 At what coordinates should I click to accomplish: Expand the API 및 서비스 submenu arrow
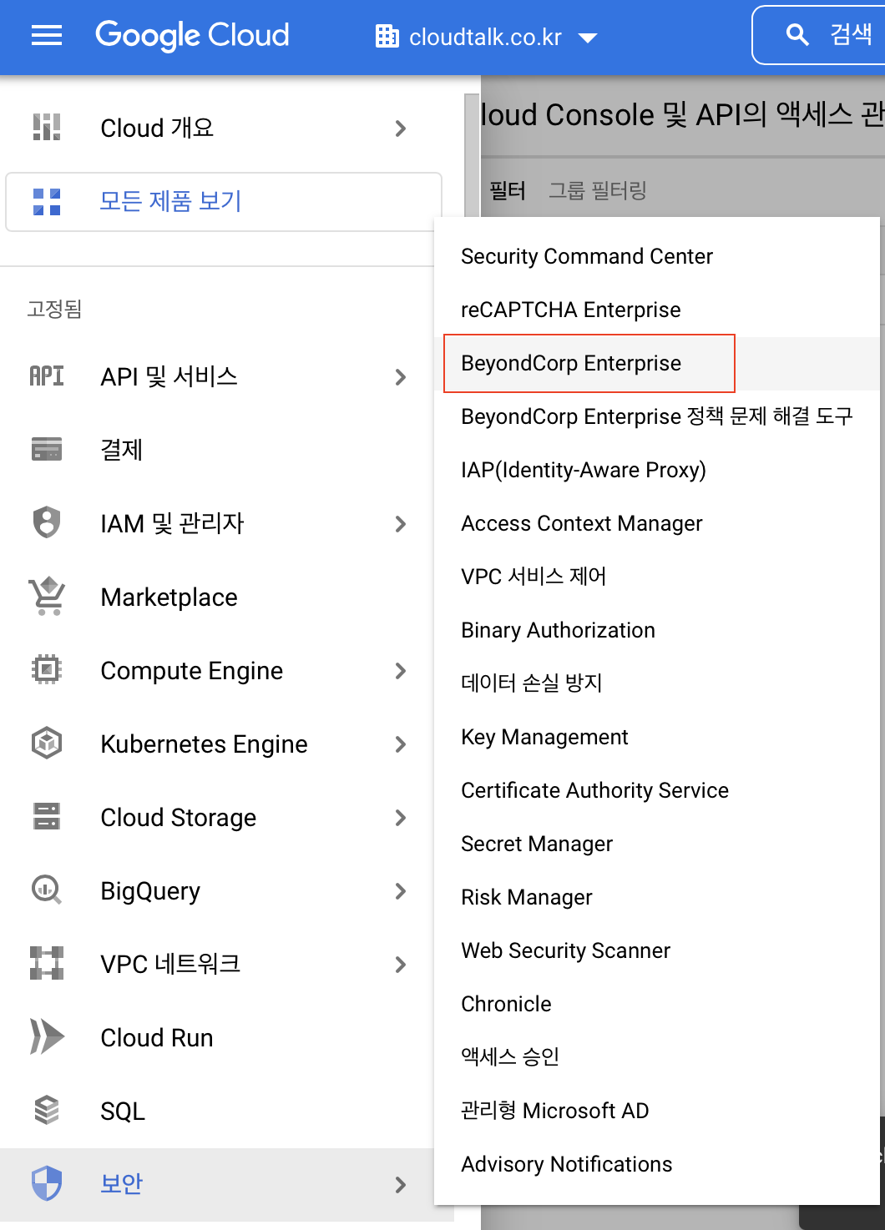(401, 377)
